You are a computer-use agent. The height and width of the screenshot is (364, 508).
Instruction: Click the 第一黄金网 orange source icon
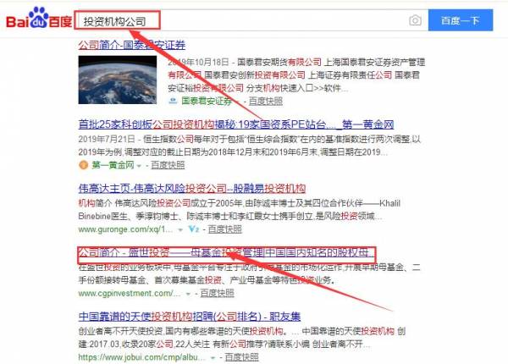83,165
